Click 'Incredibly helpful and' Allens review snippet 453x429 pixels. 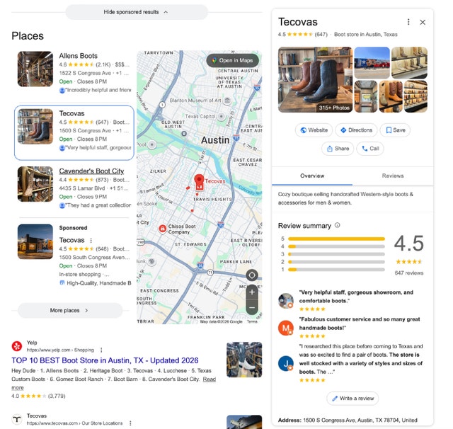95,90
